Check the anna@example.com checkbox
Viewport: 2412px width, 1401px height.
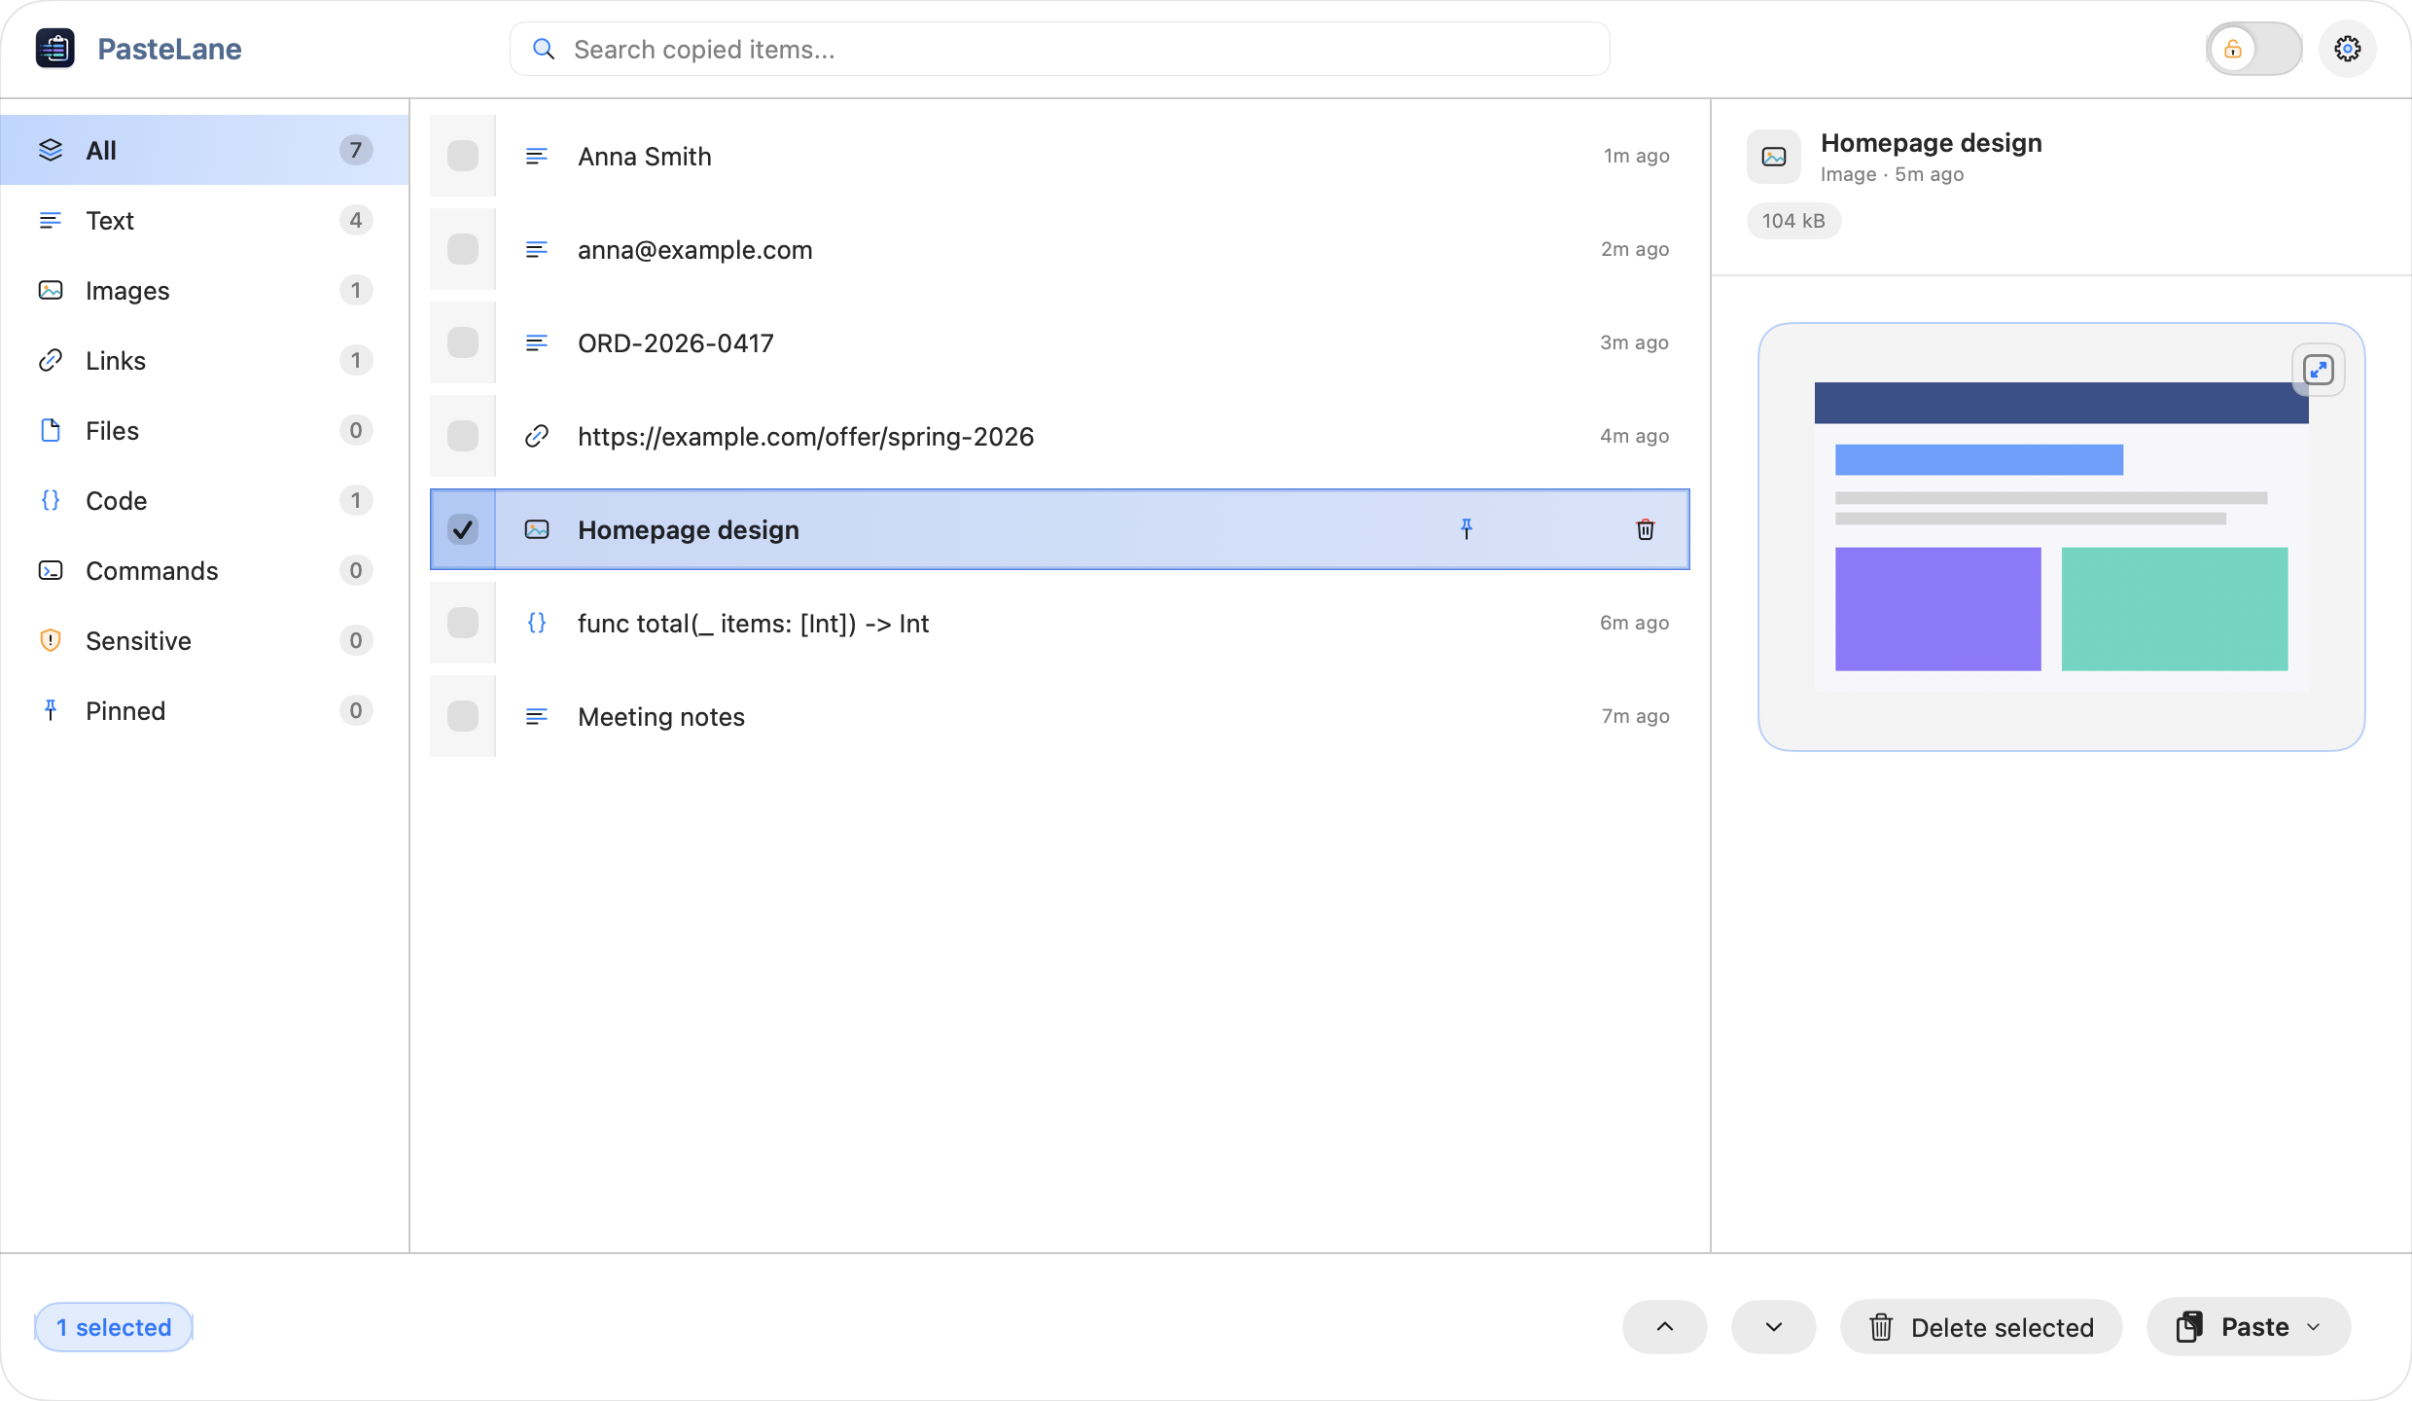tap(463, 249)
